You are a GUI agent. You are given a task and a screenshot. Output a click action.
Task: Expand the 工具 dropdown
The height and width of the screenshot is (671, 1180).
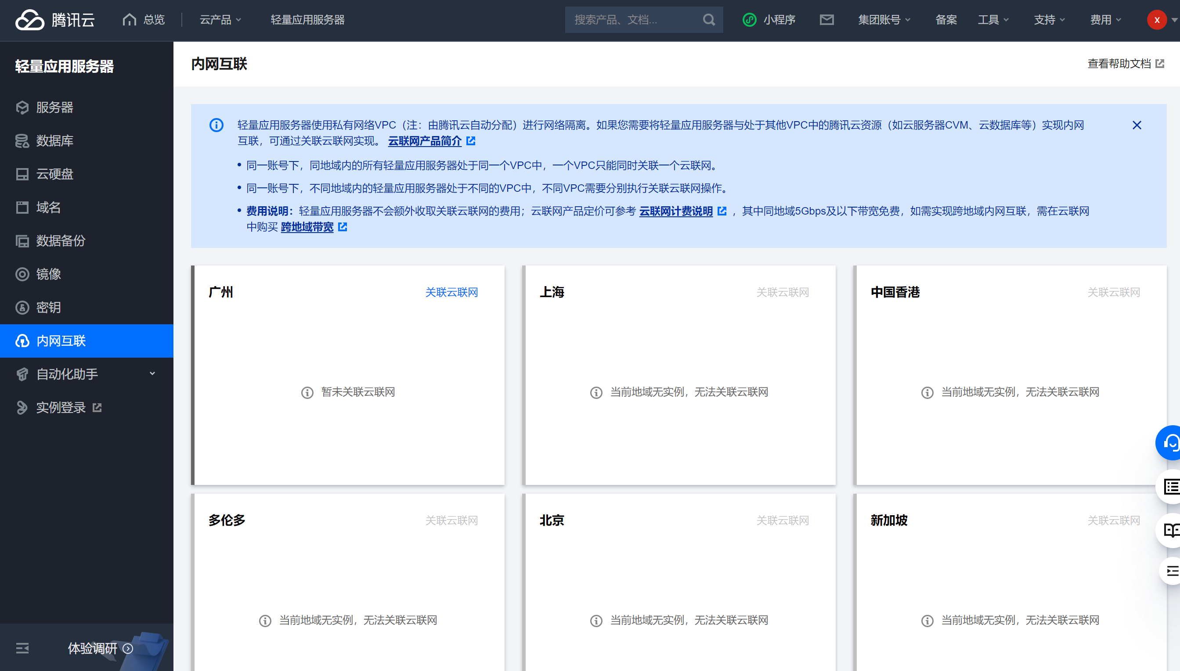pos(993,20)
